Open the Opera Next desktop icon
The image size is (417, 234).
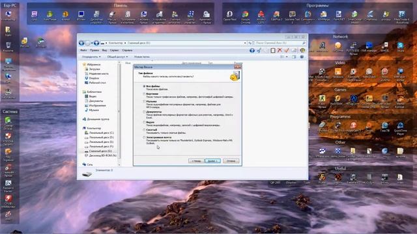(x=230, y=16)
